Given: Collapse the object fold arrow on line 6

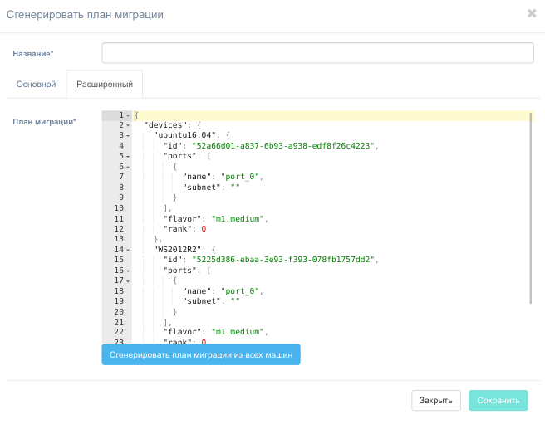Looking at the screenshot, I should coord(128,167).
